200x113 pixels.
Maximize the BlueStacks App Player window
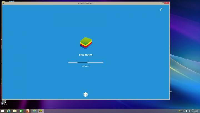pos(163,3)
